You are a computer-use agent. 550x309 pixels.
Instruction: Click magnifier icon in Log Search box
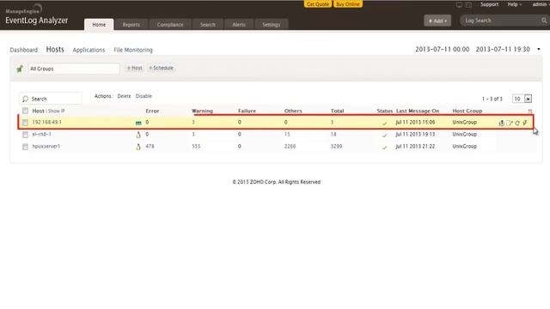click(x=544, y=21)
